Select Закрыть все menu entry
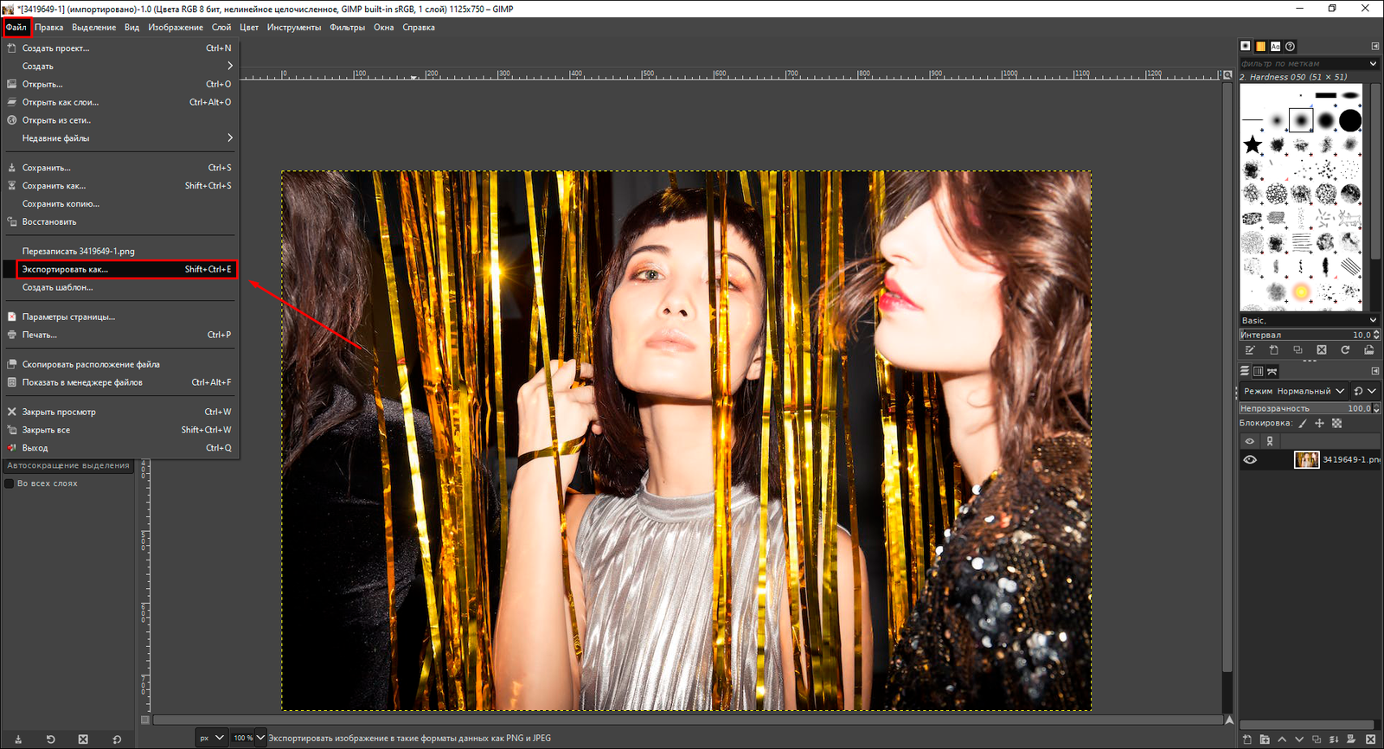Screen dimensions: 1384x749 [x=120, y=430]
